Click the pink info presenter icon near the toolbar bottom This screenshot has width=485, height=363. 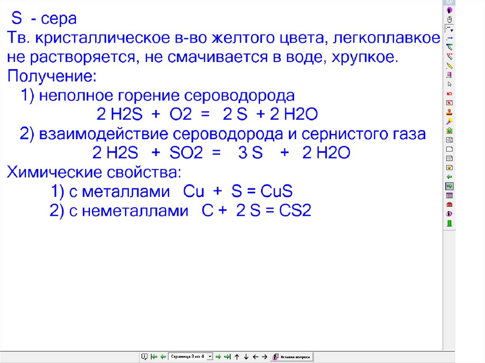coord(449,213)
